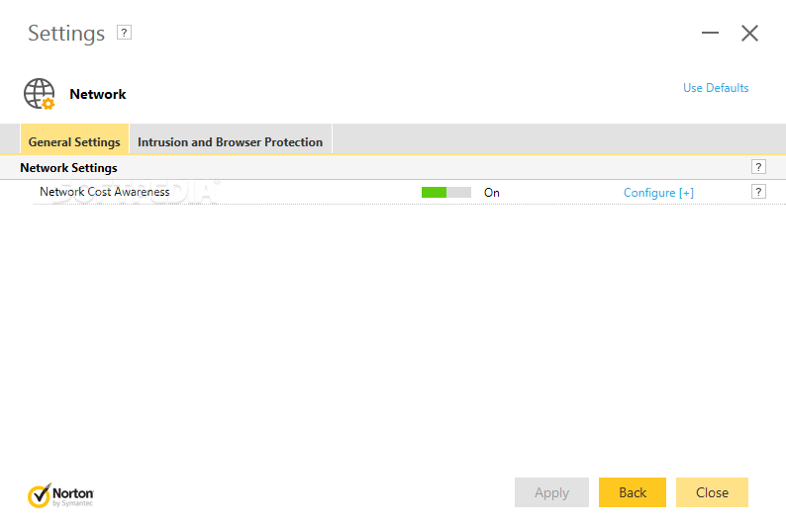Minimize the Settings window

pos(710,34)
